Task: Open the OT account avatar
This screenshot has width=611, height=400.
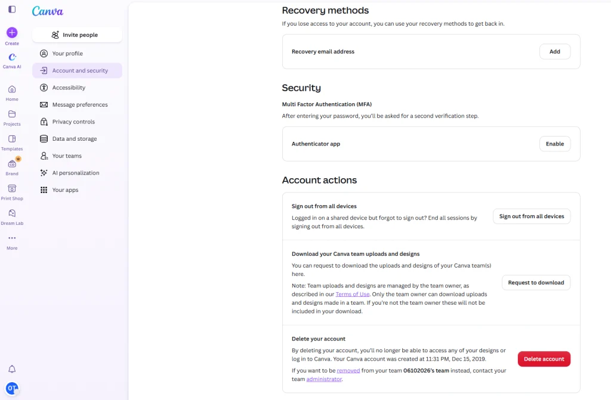Action: 12,388
